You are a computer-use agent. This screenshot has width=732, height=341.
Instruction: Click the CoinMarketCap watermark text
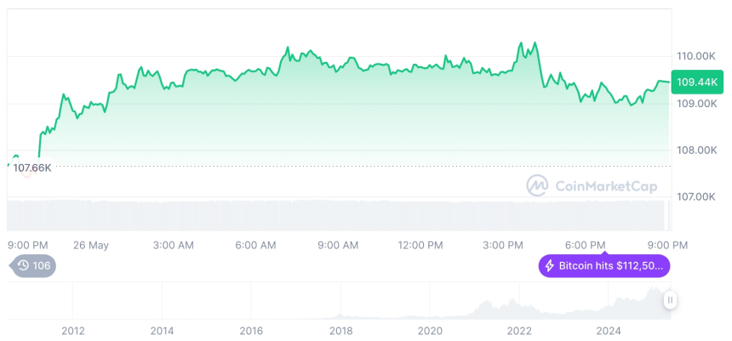tap(604, 185)
